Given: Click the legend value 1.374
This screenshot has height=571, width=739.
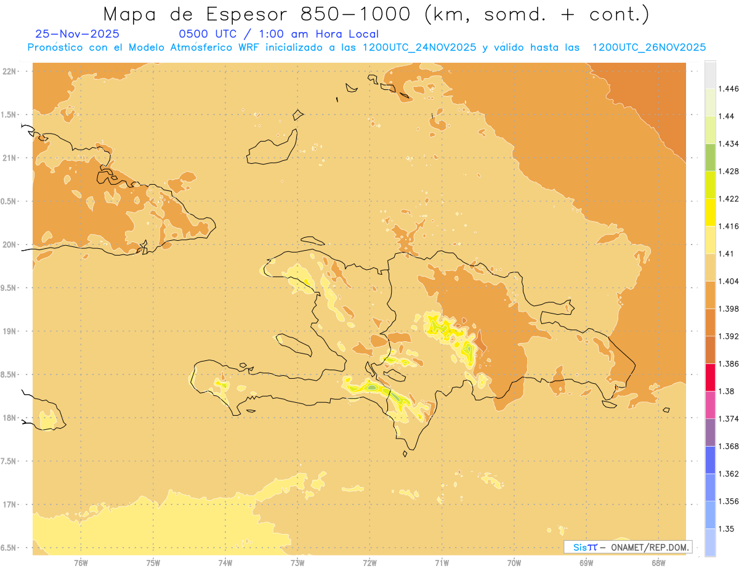Looking at the screenshot, I should (729, 419).
